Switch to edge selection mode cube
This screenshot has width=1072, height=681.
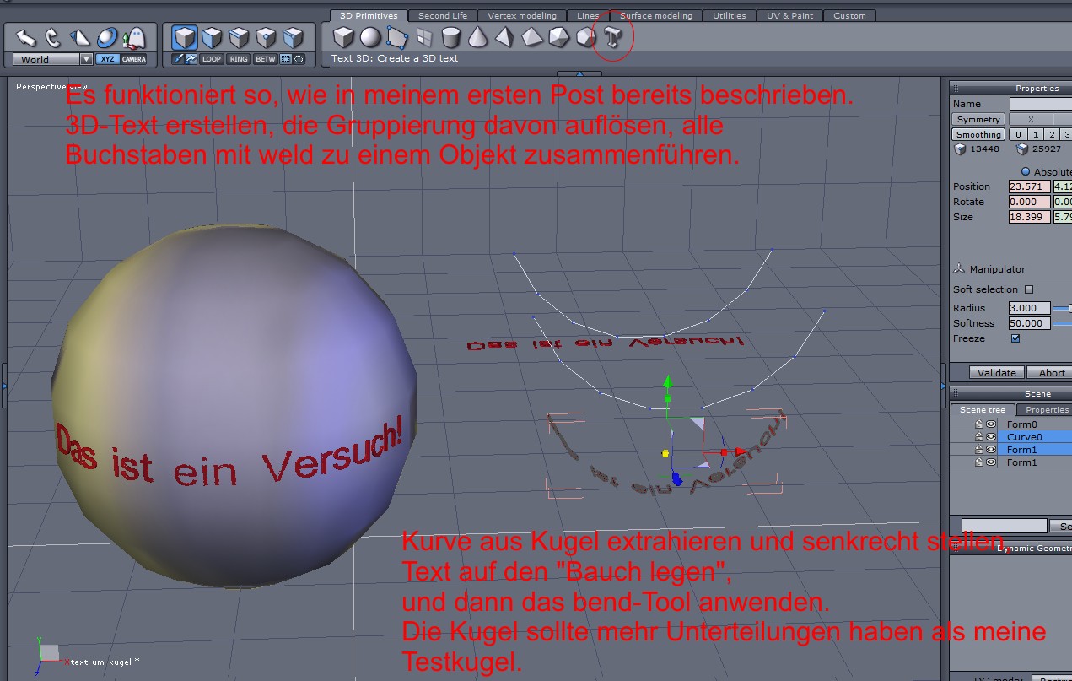(240, 37)
